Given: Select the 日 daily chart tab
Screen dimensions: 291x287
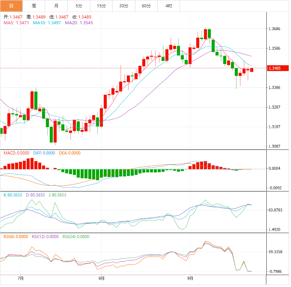Looking at the screenshot, I should coord(11,6).
